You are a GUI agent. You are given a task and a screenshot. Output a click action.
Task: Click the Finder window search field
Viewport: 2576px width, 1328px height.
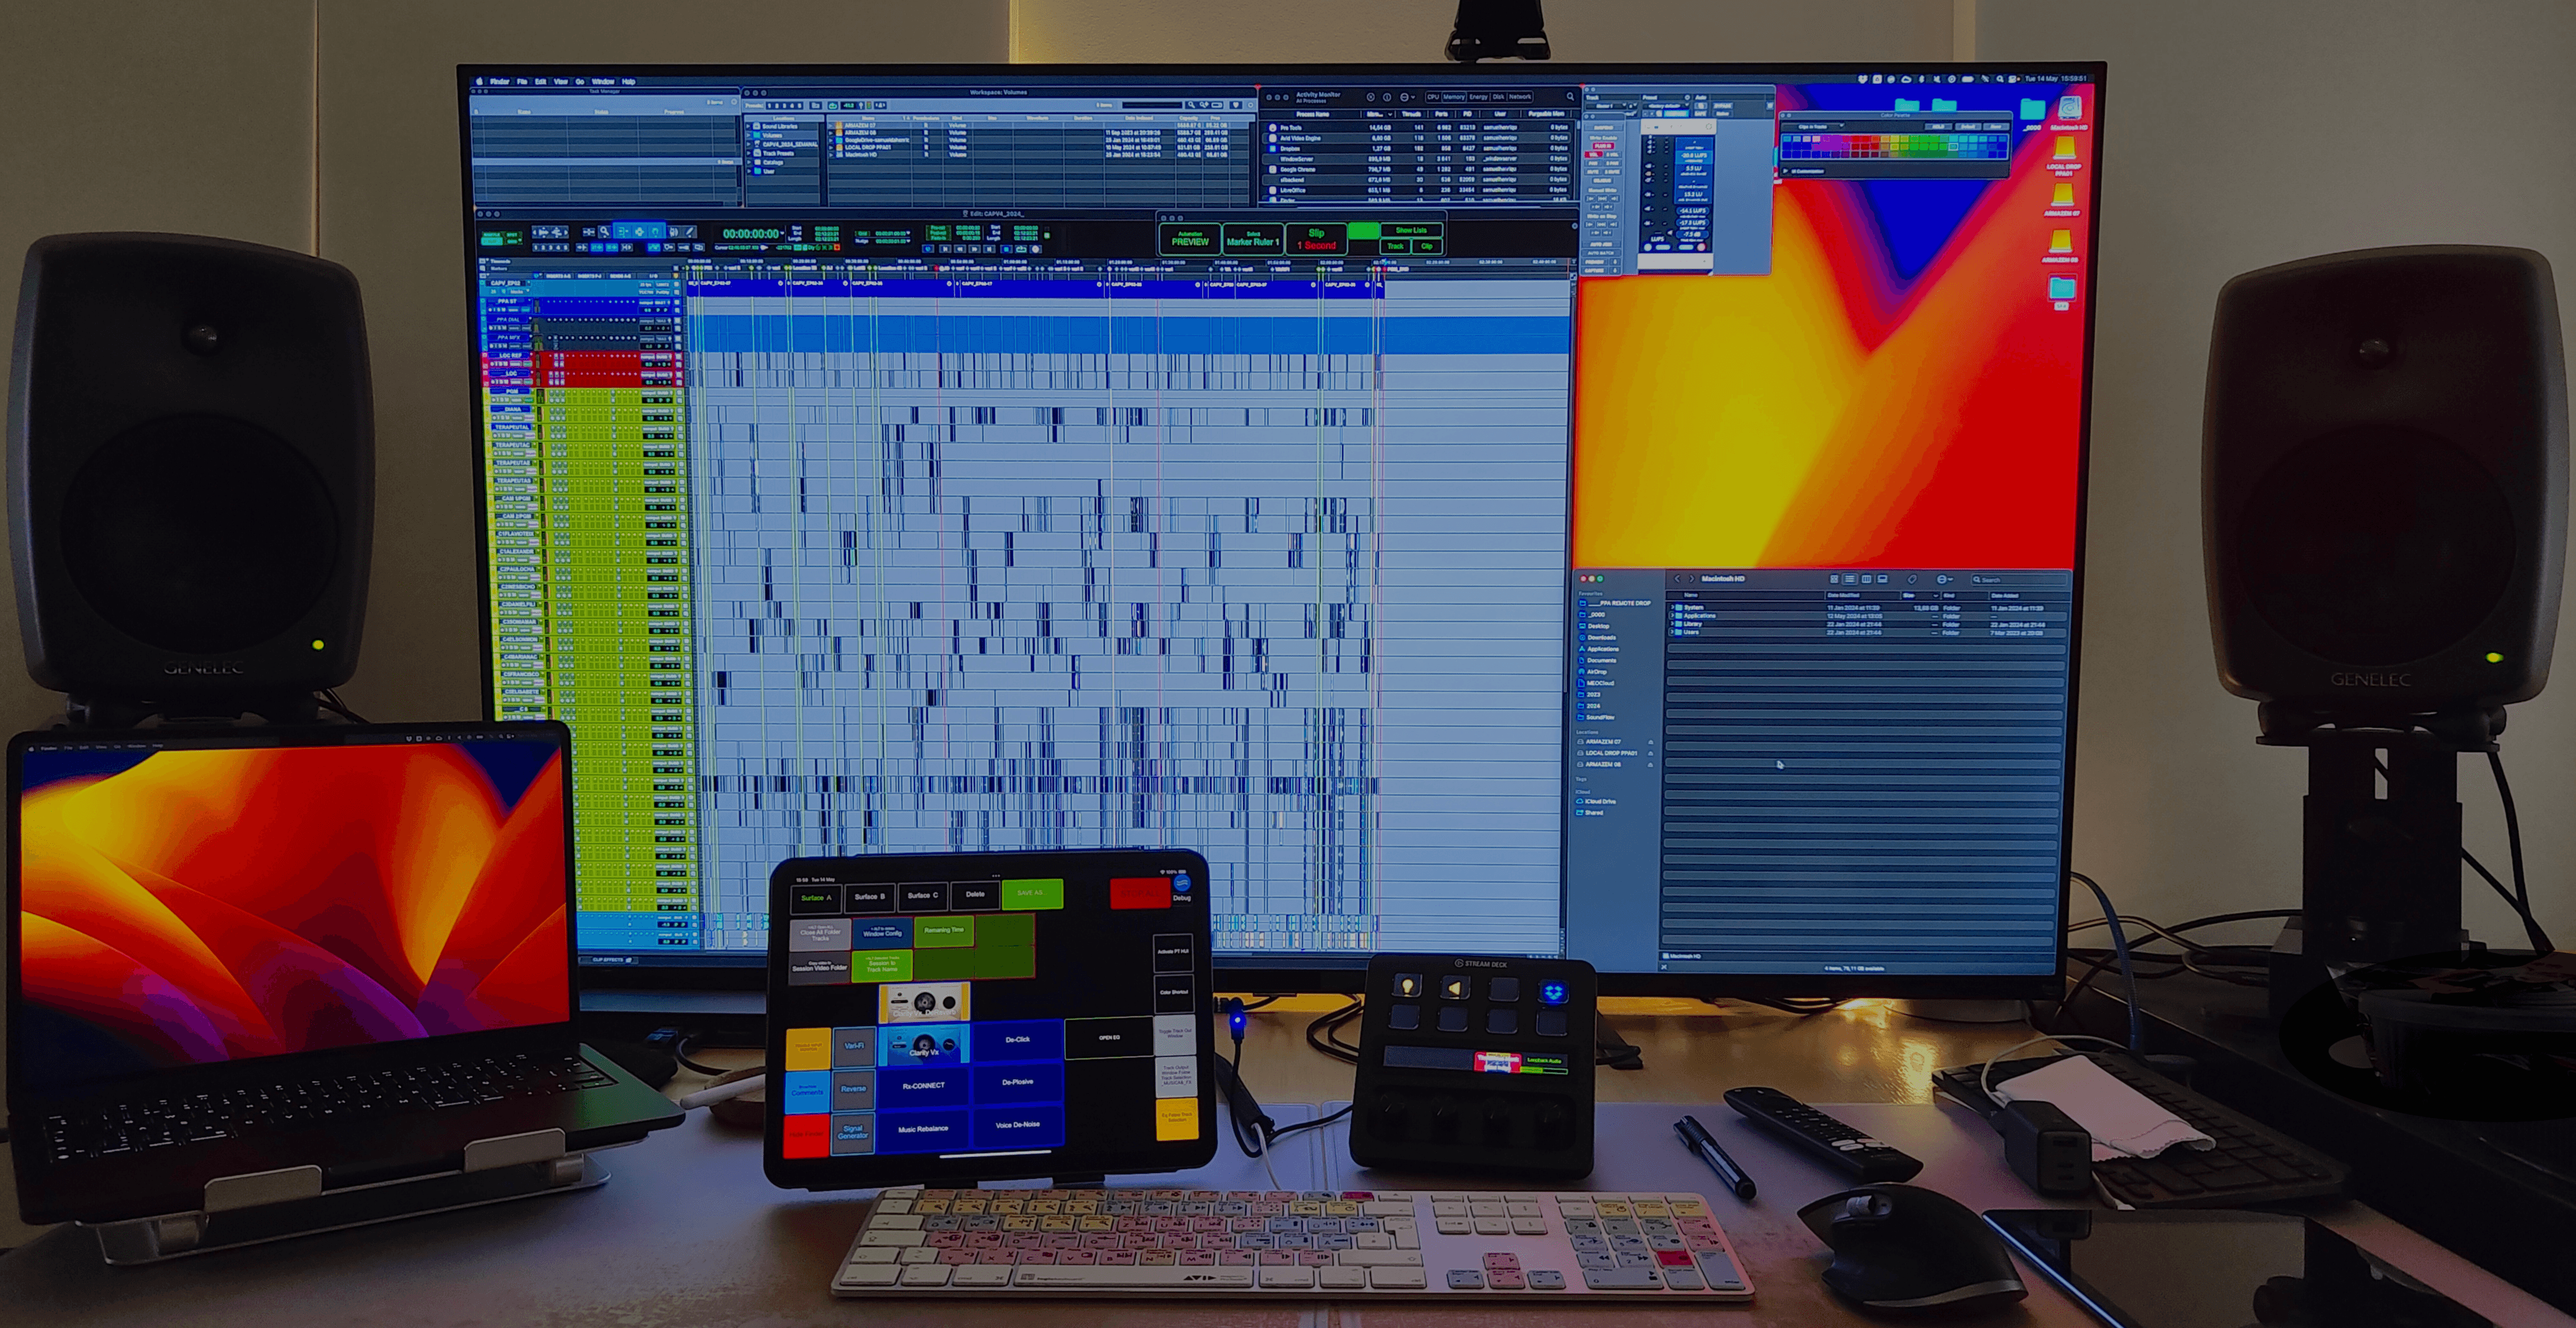click(2019, 580)
